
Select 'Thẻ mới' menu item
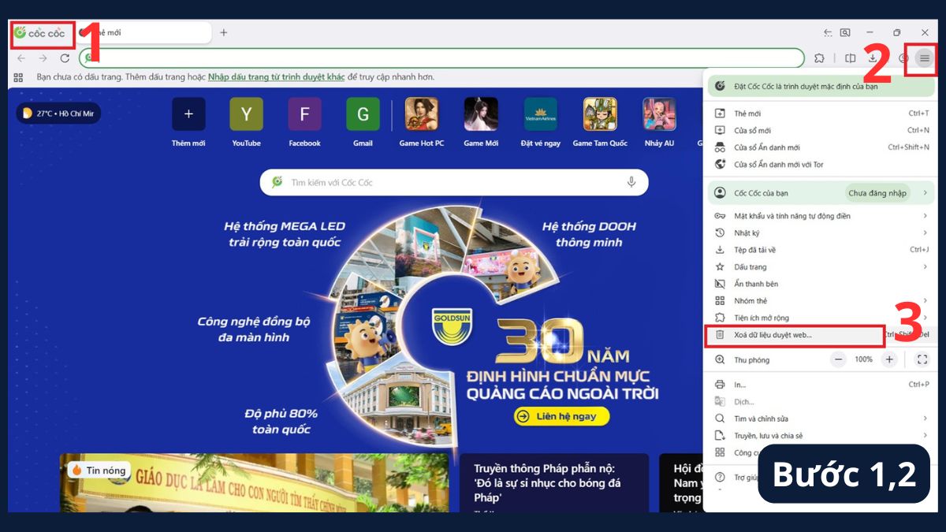[821, 113]
